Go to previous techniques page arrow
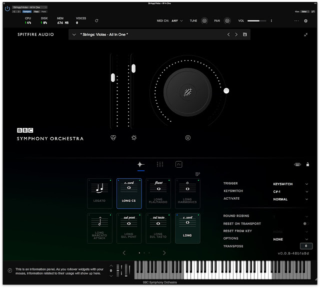 pos(124,253)
